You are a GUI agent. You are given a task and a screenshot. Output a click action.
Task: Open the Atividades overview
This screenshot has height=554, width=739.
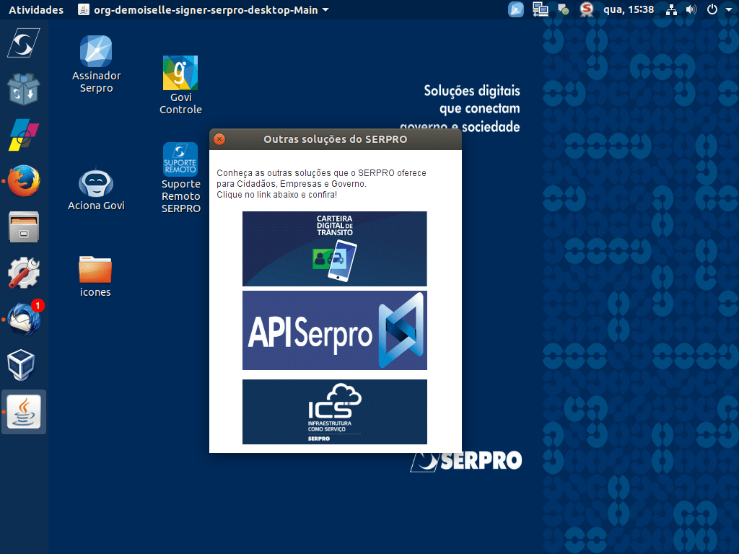coord(36,10)
